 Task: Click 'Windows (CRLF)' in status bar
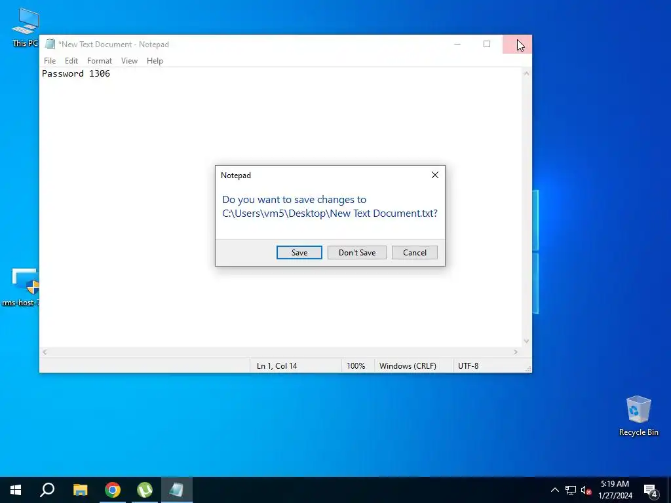point(408,365)
